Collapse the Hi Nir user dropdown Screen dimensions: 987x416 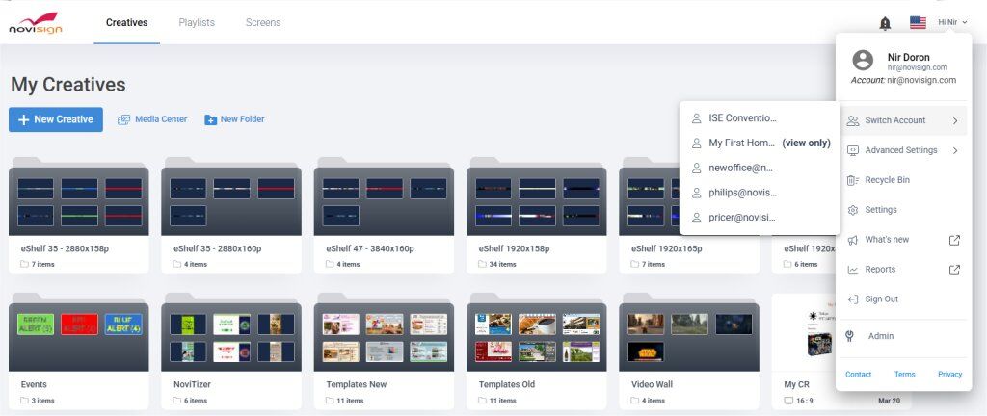click(x=952, y=22)
